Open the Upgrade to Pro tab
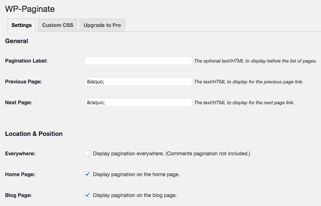The width and height of the screenshot is (321, 206). [102, 25]
